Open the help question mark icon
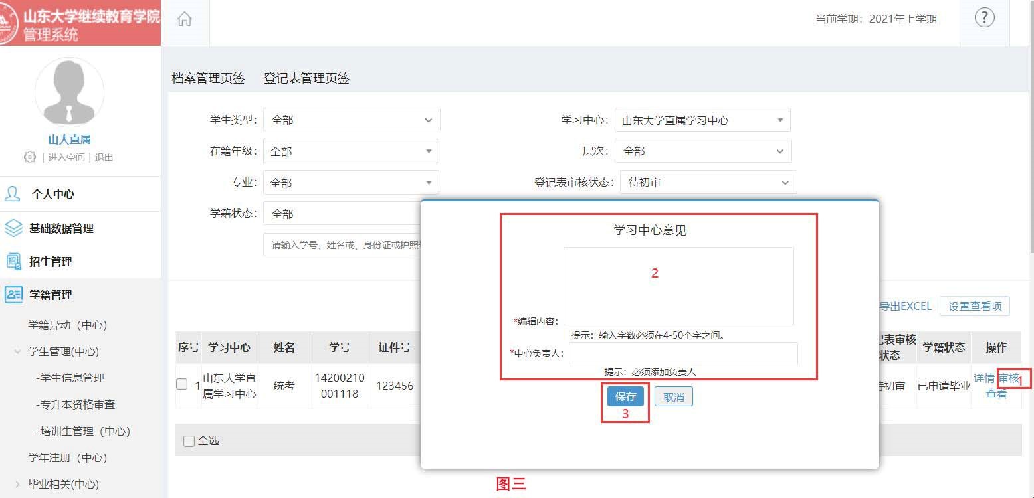 (x=983, y=18)
